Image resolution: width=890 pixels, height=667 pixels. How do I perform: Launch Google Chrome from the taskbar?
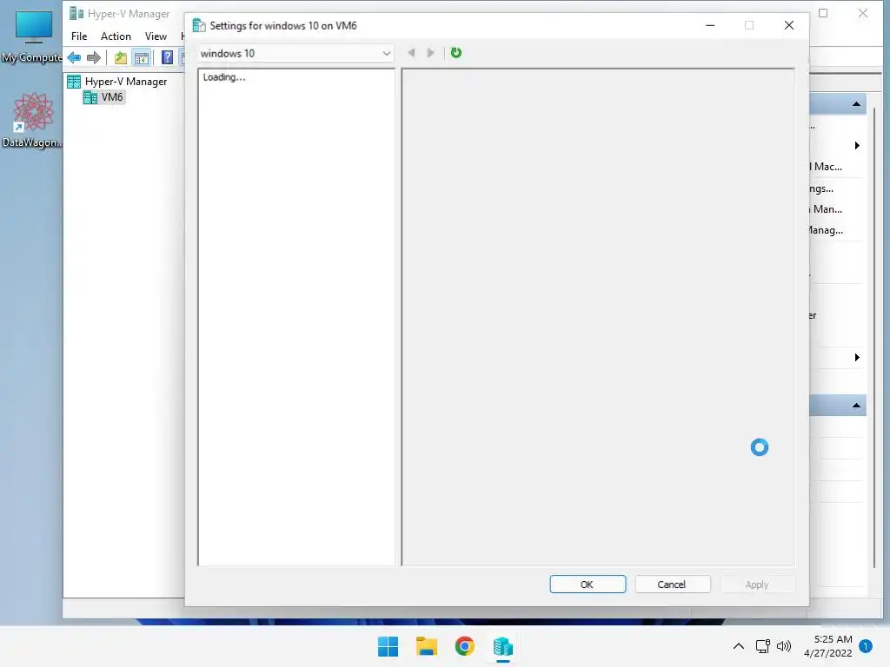click(x=464, y=646)
